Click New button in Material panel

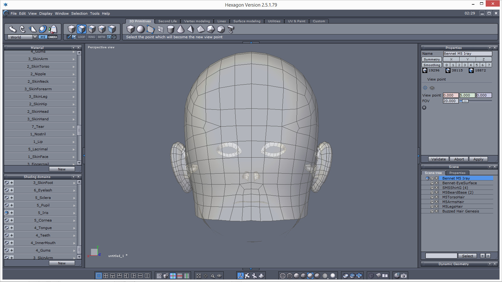pyautogui.click(x=62, y=169)
